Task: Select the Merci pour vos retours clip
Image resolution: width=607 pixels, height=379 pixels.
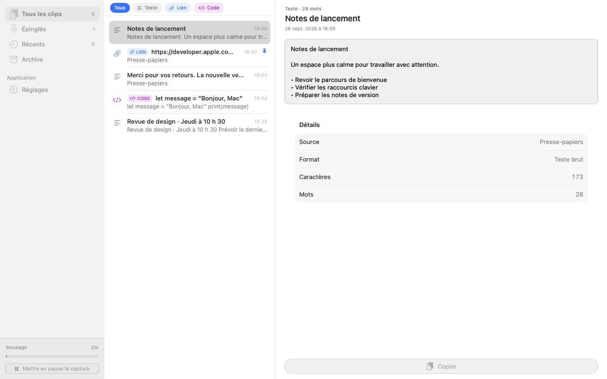Action: (x=190, y=79)
